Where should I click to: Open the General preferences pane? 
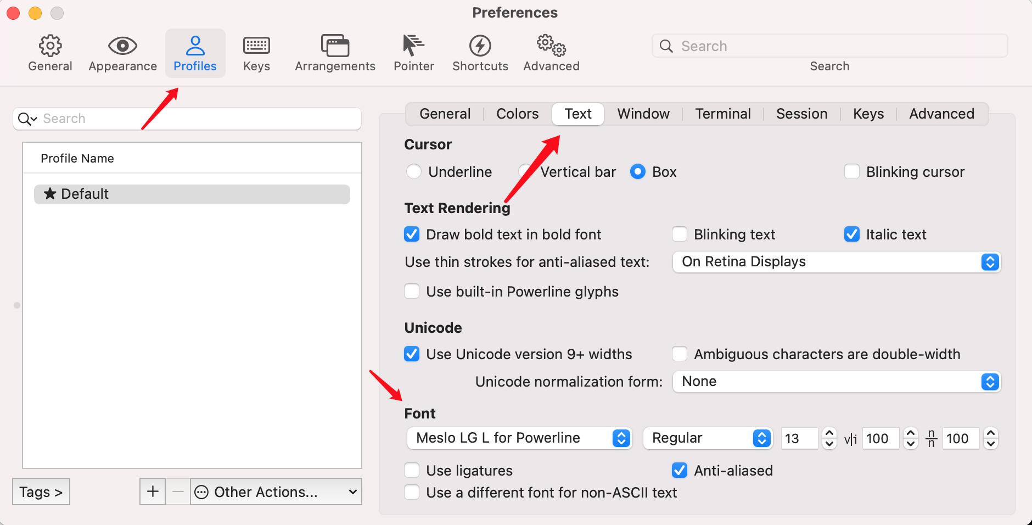pos(50,53)
